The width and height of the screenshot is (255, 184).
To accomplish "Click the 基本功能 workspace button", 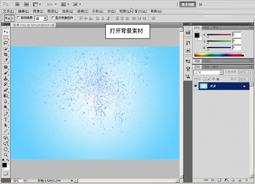I will tap(188, 5).
